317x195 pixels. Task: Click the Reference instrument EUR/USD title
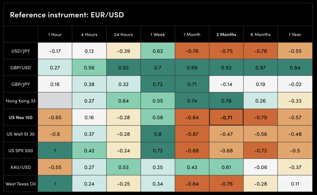67,15
